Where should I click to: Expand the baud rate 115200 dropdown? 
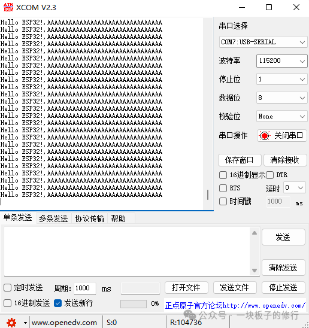(282, 61)
